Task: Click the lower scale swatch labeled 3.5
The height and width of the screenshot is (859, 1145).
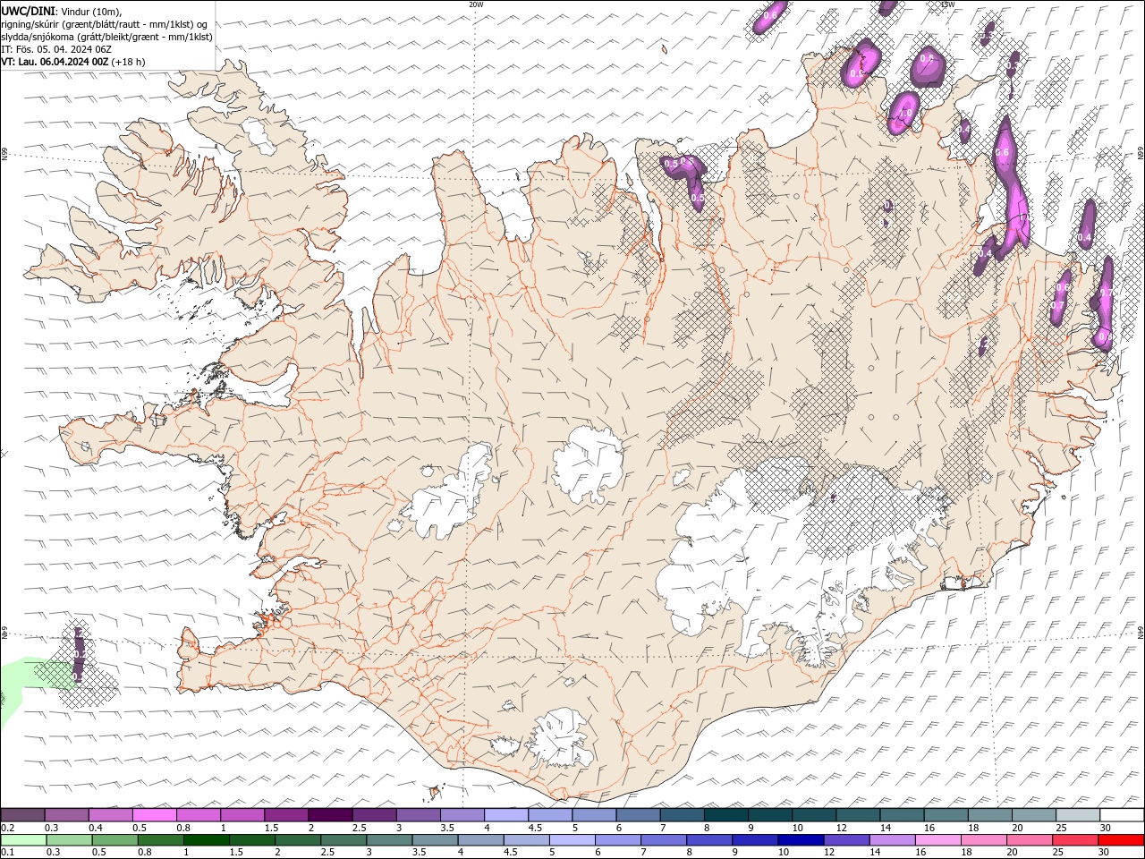Action: [436, 840]
